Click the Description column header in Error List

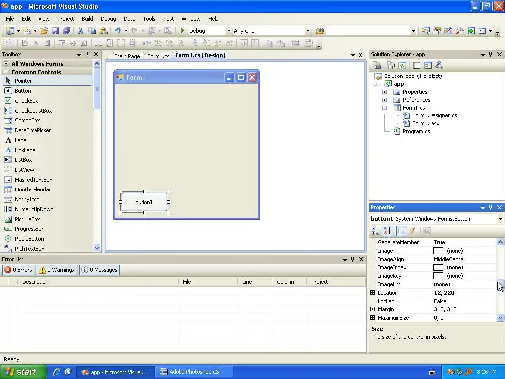point(98,282)
